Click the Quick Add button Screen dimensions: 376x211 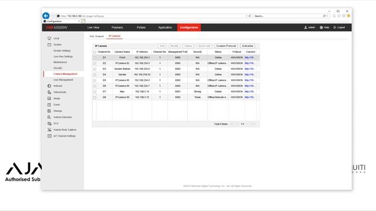pyautogui.click(x=204, y=46)
